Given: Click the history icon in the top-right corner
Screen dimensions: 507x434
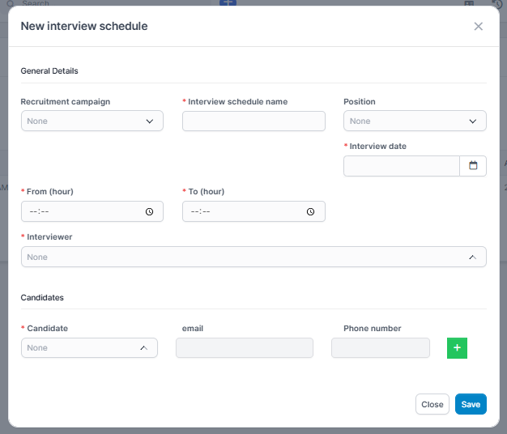Looking at the screenshot, I should (498, 4).
